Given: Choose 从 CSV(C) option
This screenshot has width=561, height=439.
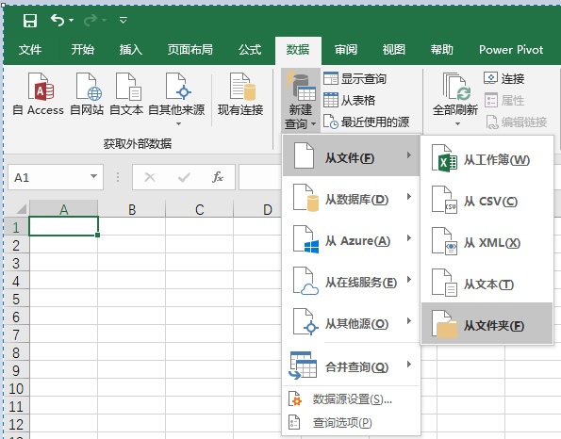Looking at the screenshot, I should click(487, 201).
